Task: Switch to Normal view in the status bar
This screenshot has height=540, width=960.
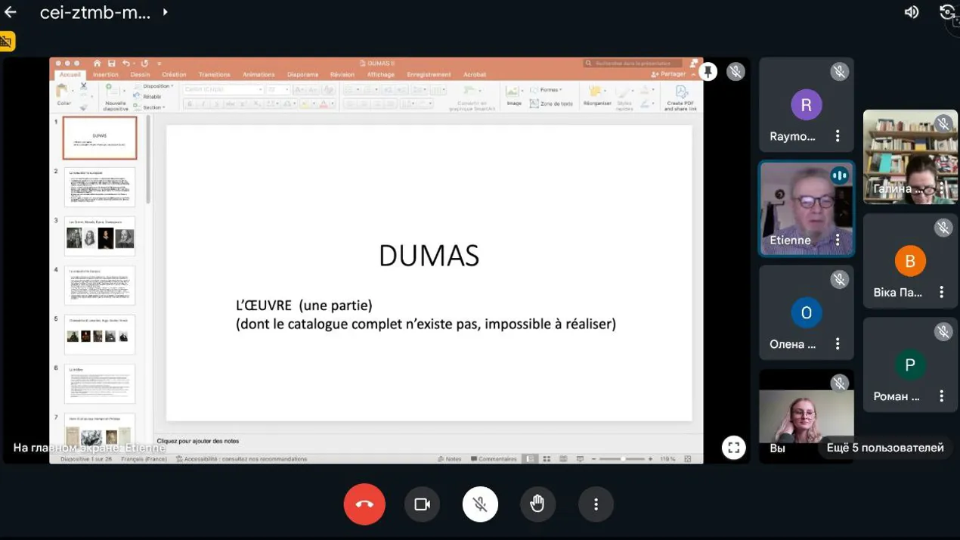Action: pyautogui.click(x=530, y=459)
